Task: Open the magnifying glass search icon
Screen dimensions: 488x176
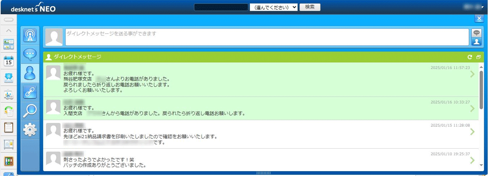Action: 30,111
